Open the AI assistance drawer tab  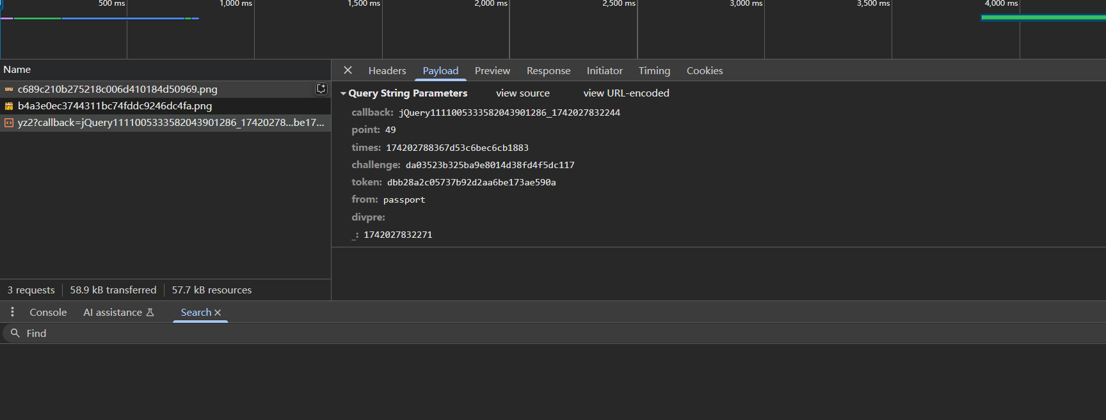(x=119, y=313)
